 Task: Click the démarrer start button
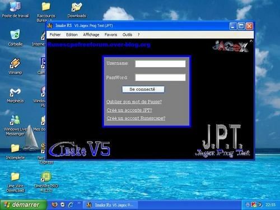(24, 205)
